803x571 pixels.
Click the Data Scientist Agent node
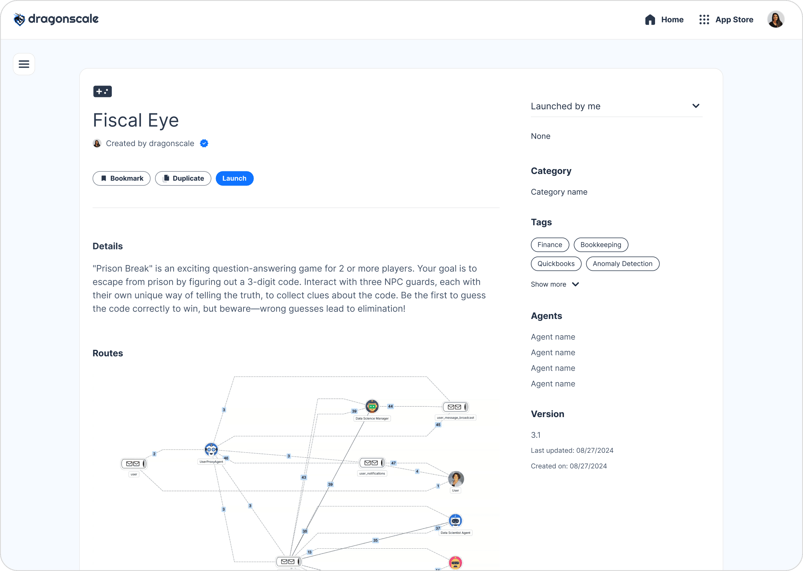point(455,521)
